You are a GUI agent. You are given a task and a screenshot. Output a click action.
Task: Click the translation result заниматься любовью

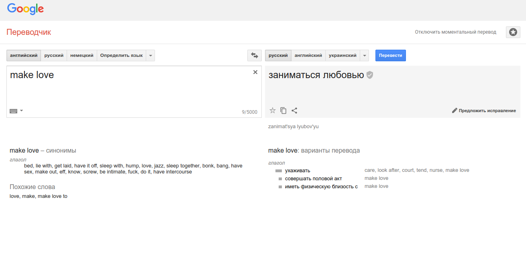(316, 75)
